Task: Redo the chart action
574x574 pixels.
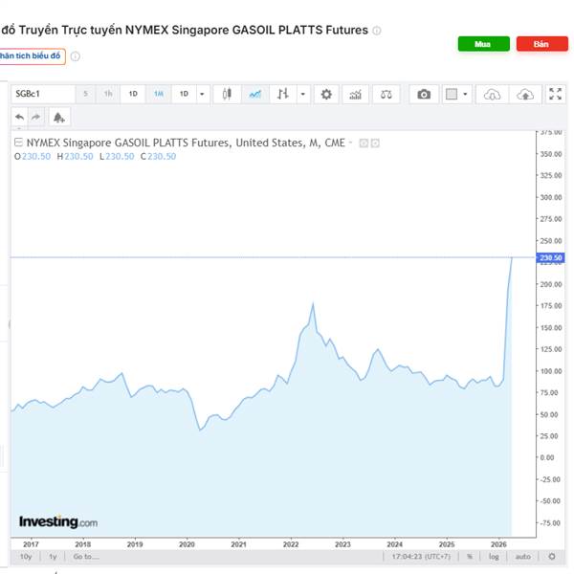Action: click(x=36, y=117)
